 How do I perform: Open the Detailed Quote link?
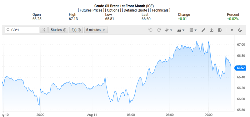135,10
